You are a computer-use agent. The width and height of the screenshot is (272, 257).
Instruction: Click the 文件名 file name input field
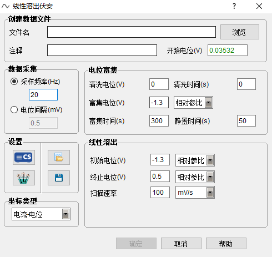[x=132, y=32]
